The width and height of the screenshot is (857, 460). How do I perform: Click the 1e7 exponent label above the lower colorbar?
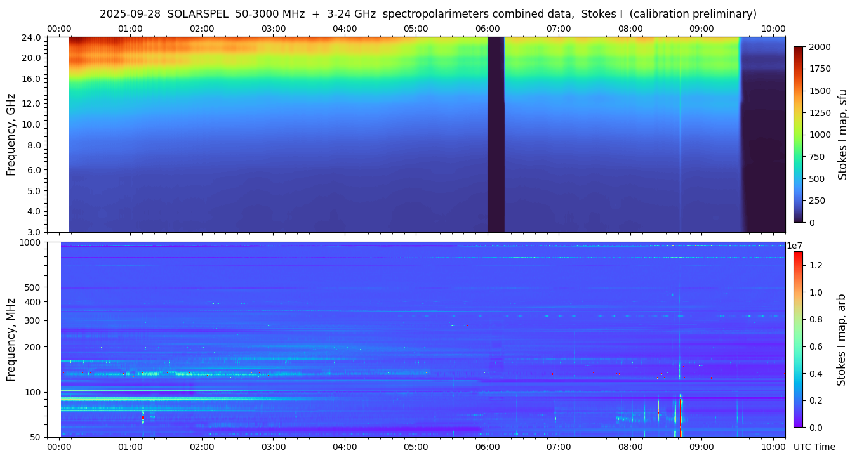(795, 246)
